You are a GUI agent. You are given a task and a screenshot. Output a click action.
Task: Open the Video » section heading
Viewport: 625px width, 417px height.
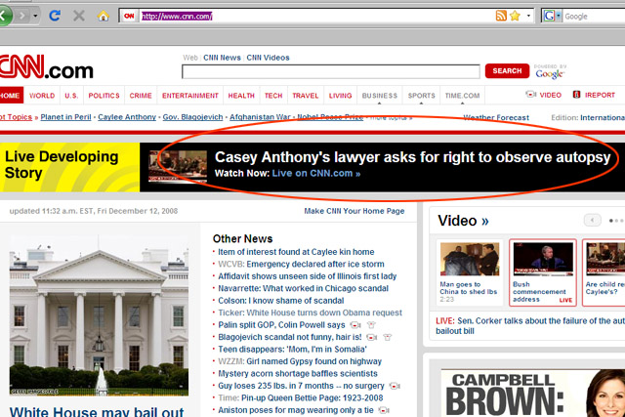tap(463, 221)
